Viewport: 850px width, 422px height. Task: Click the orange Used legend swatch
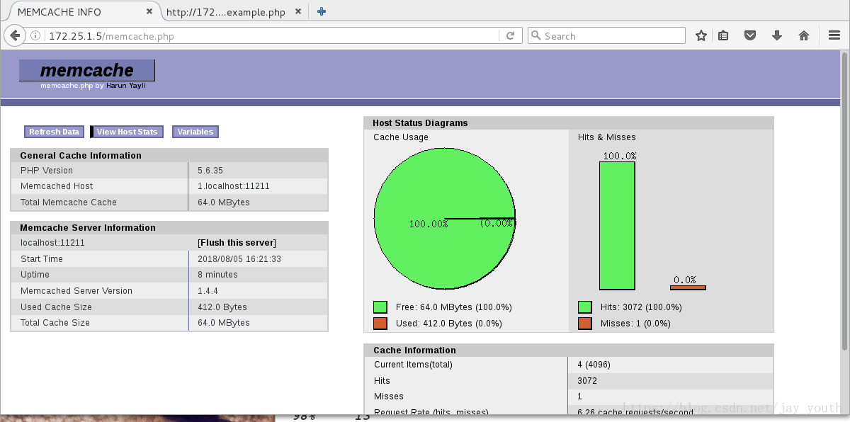(x=380, y=324)
